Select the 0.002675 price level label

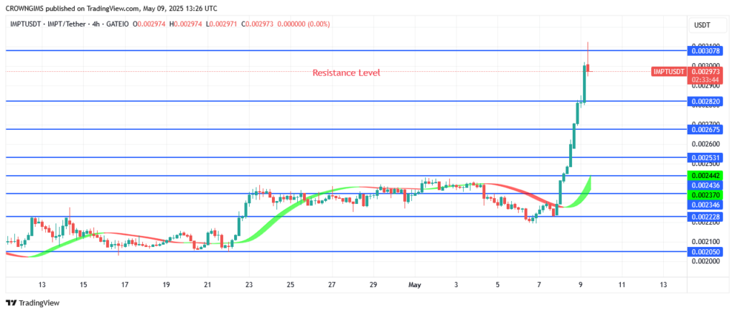705,129
